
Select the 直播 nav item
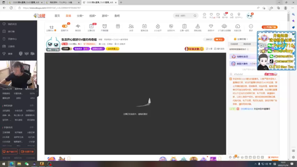(68, 16)
